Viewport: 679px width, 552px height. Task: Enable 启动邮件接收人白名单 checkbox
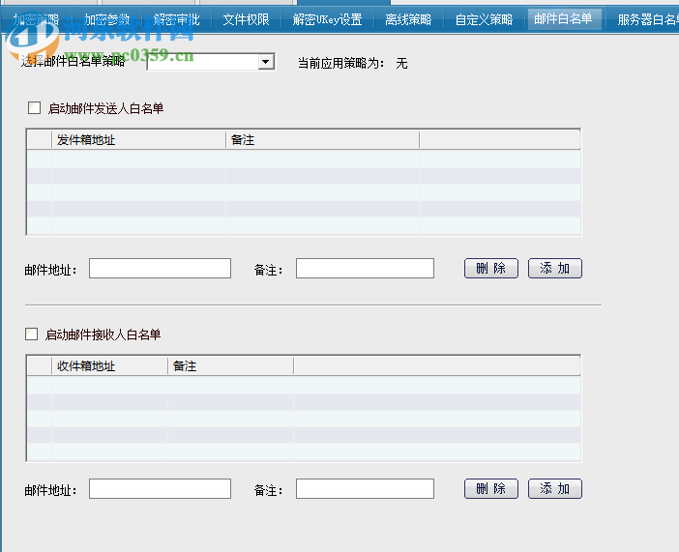point(31,334)
